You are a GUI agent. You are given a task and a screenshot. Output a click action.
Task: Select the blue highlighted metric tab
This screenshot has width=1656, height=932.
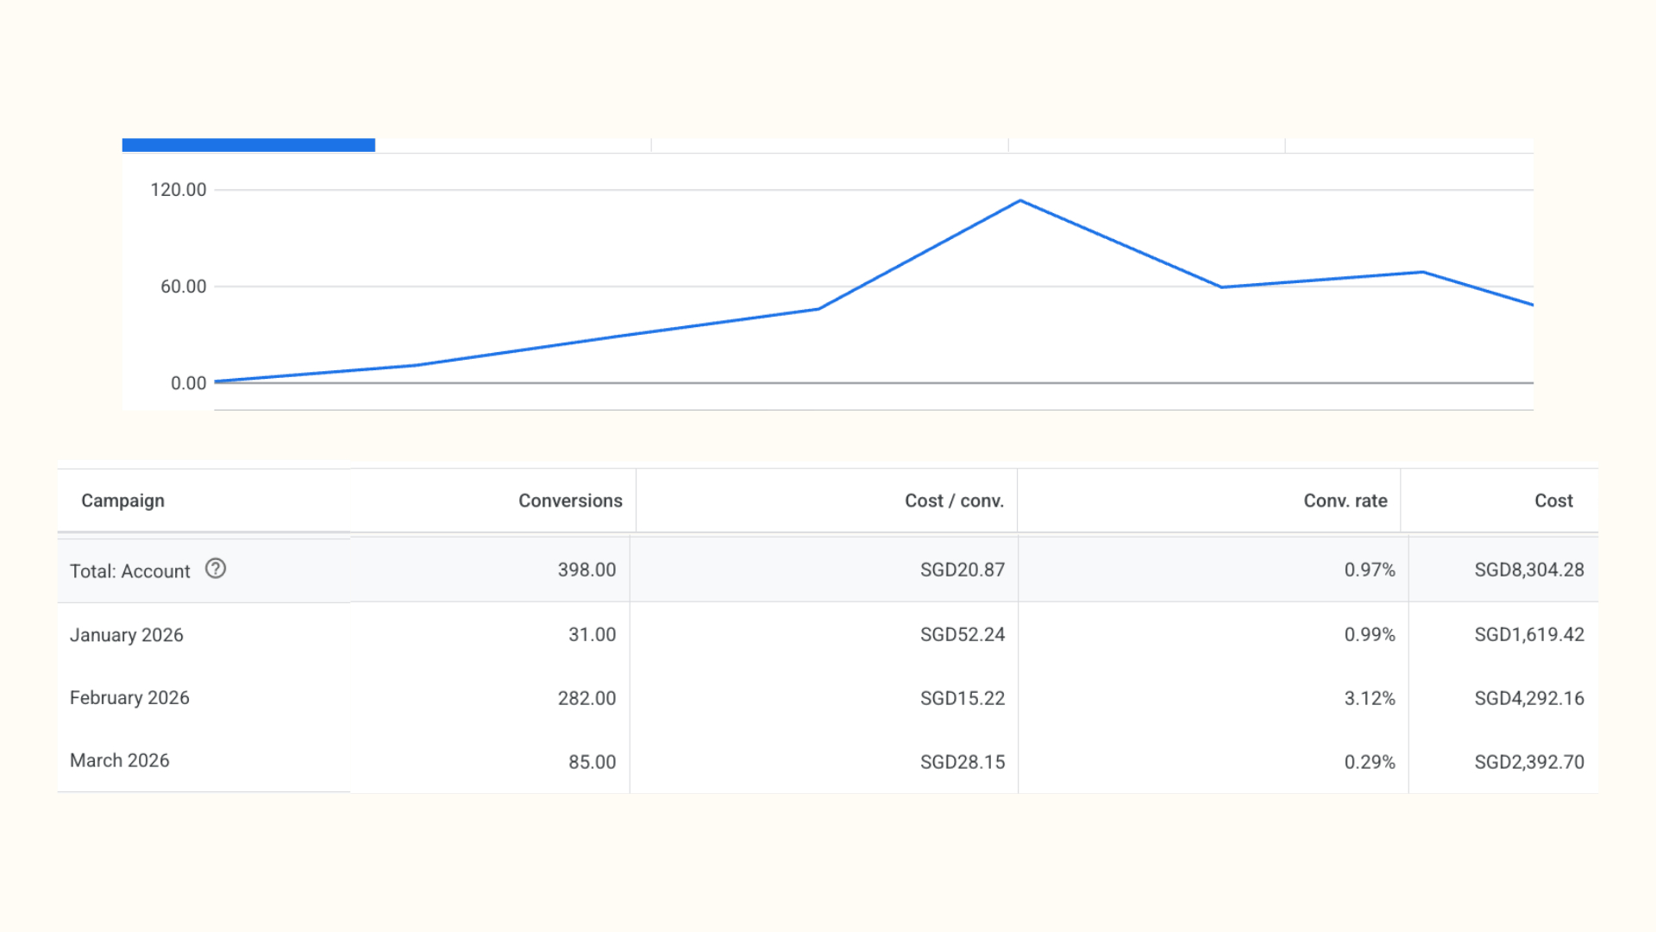(248, 145)
